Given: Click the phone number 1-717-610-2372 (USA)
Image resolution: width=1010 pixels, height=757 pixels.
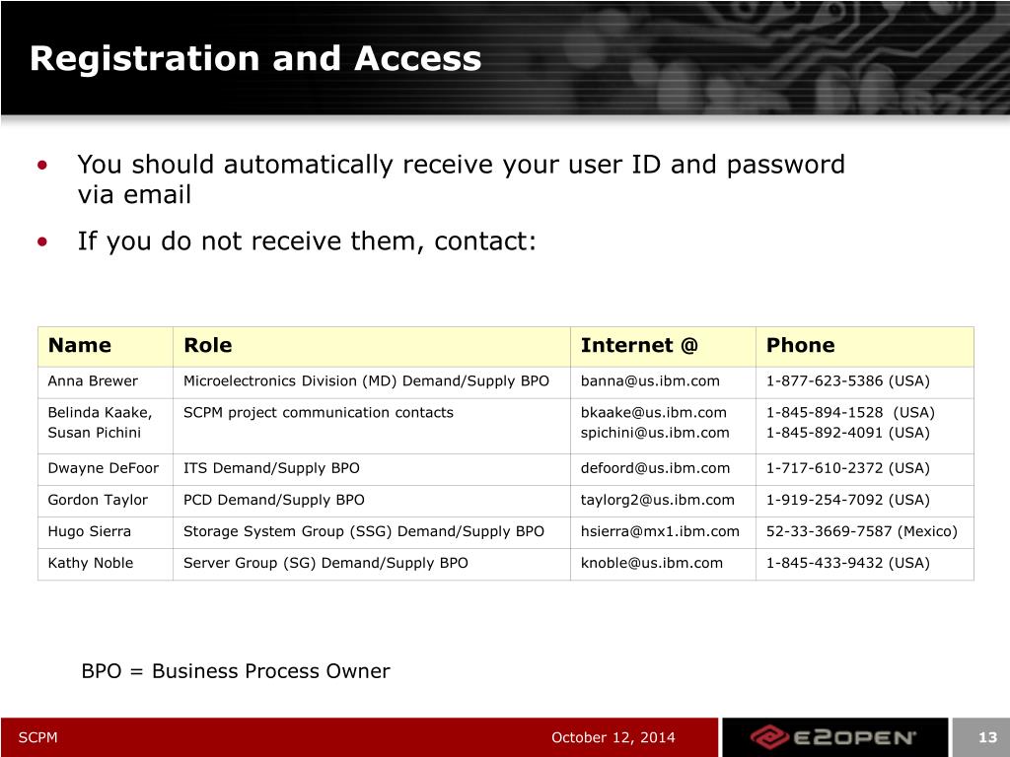Looking at the screenshot, I should coord(847,468).
